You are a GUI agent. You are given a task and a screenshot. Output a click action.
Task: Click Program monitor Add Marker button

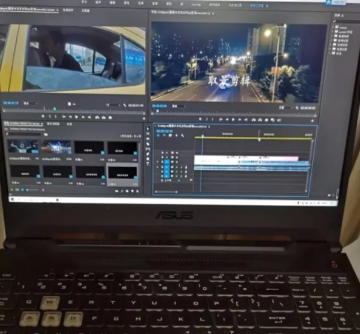[x=200, y=119]
